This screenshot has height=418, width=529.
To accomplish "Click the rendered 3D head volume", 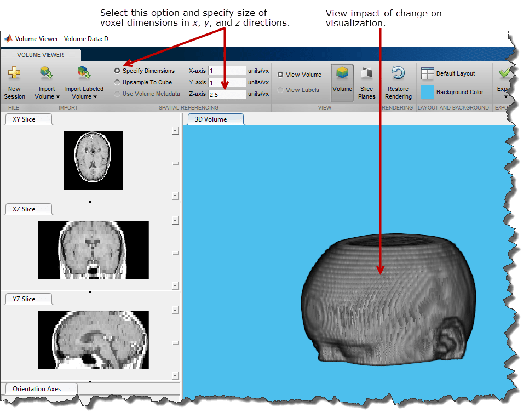I will point(388,300).
